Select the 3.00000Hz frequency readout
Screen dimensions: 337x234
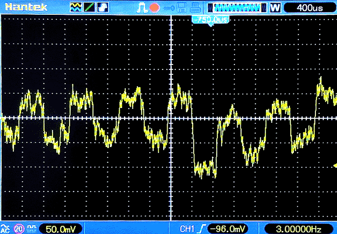(x=299, y=229)
